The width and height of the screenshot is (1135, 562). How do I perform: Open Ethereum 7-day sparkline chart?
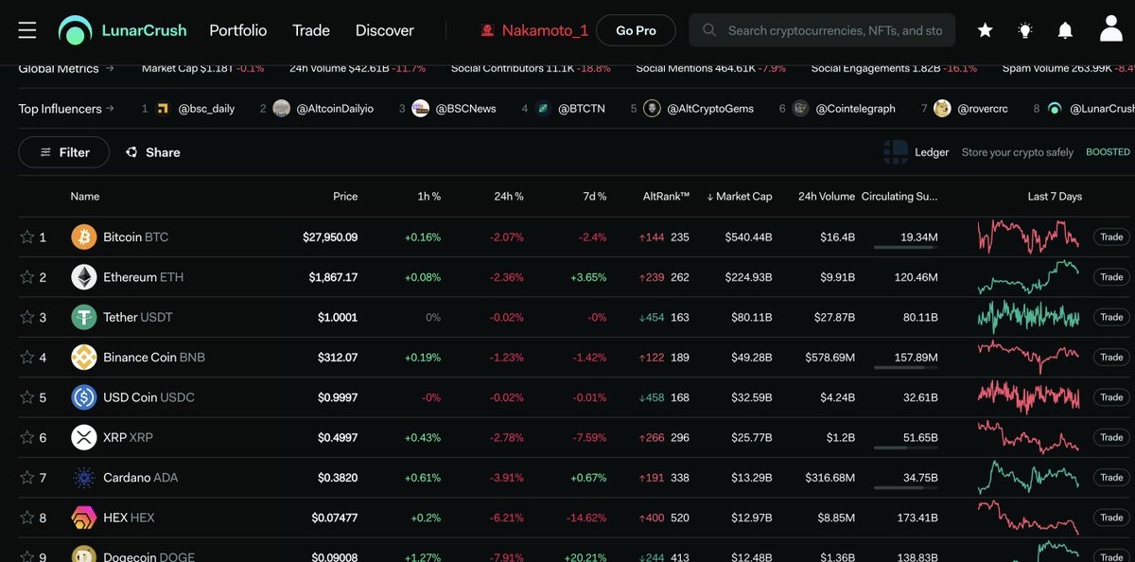coord(1028,277)
